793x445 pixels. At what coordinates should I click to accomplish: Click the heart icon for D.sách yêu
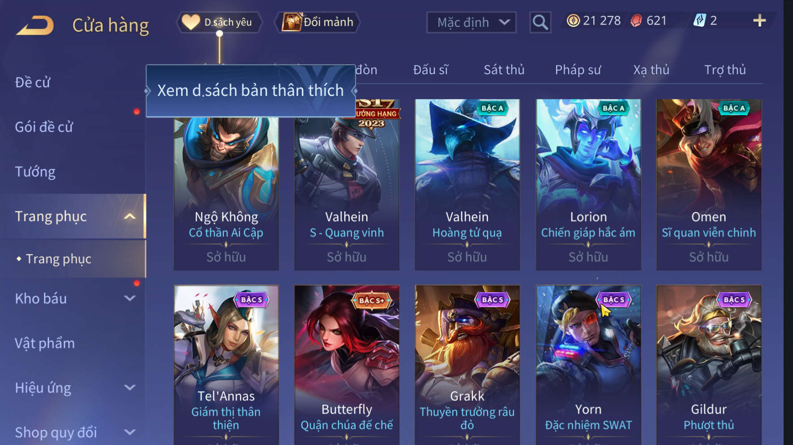191,22
